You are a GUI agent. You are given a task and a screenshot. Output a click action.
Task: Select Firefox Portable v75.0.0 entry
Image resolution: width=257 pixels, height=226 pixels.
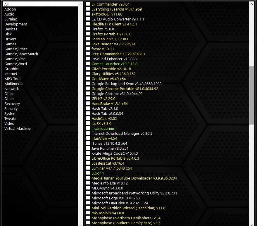111,34
